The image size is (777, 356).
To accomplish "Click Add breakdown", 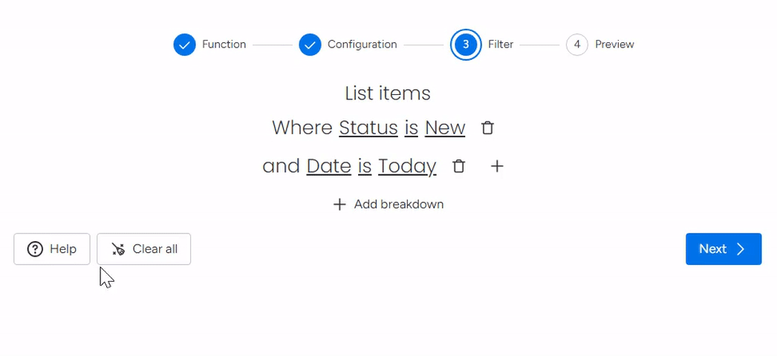I will (388, 204).
